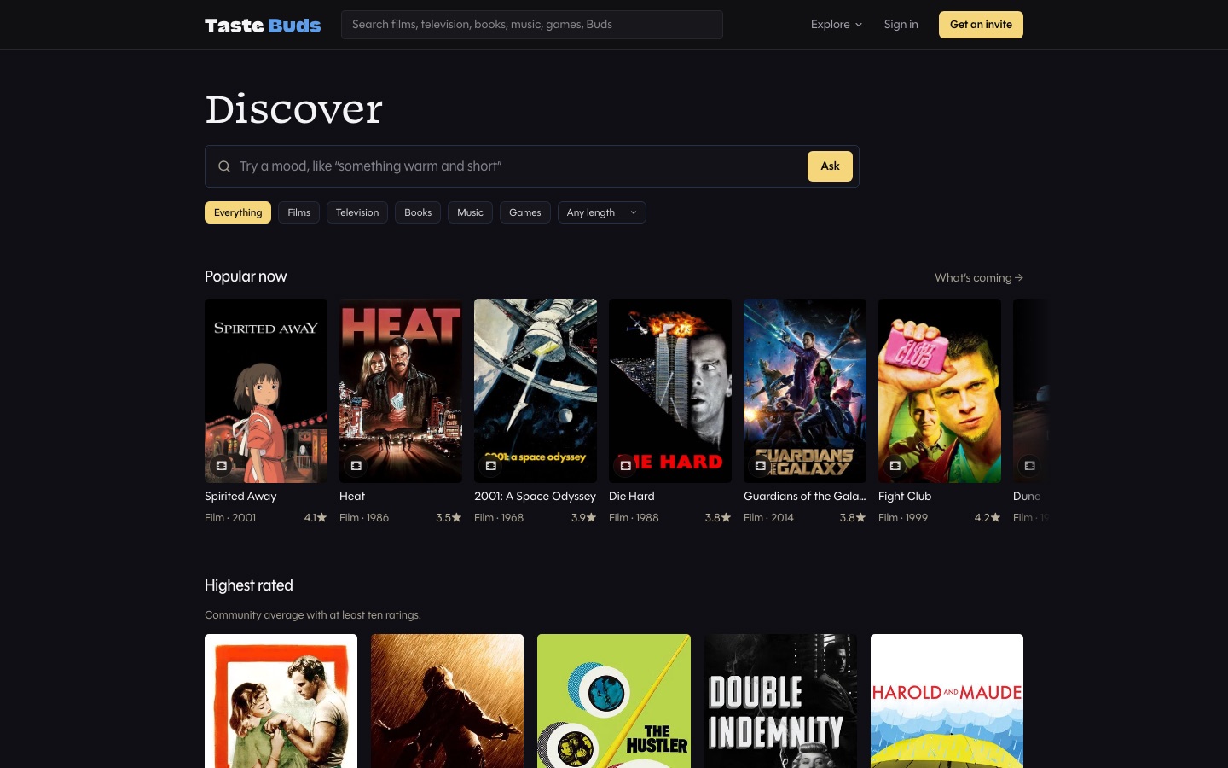
Task: Click the Dune title text
Action: (x=1027, y=496)
